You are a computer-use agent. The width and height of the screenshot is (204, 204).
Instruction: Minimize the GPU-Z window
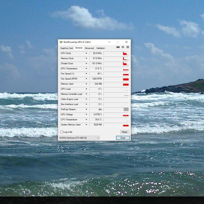tap(109, 42)
